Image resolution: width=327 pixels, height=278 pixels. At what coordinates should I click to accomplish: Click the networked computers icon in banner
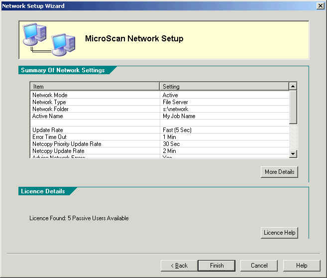tap(49, 39)
